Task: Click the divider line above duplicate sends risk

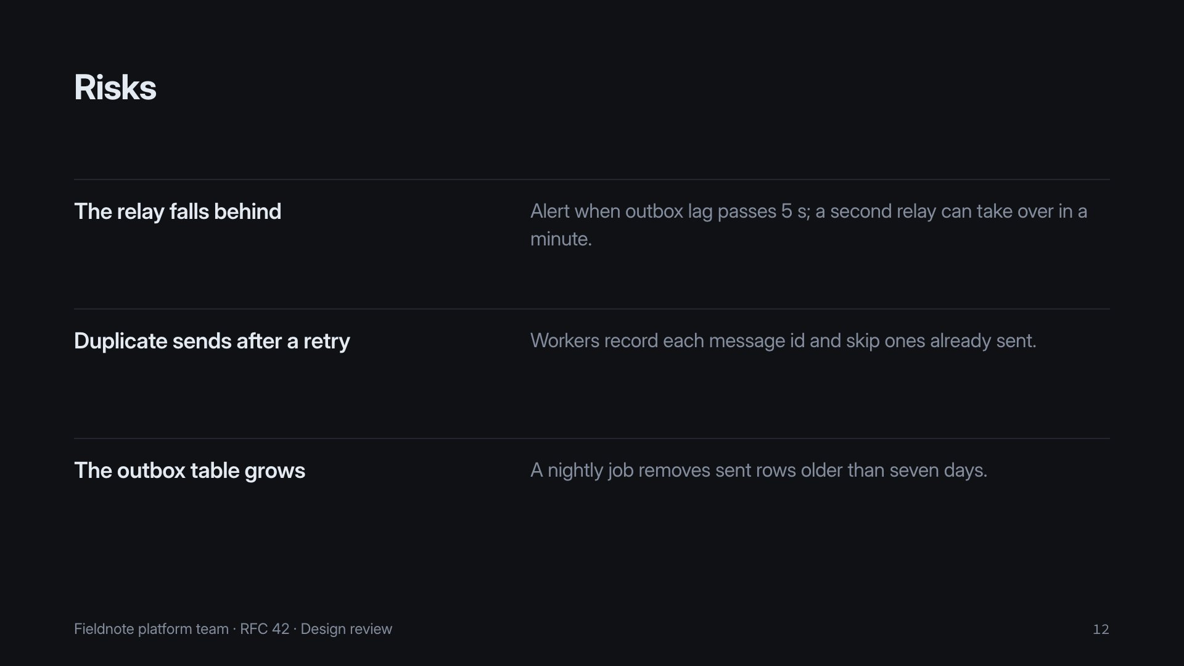Action: tap(592, 309)
